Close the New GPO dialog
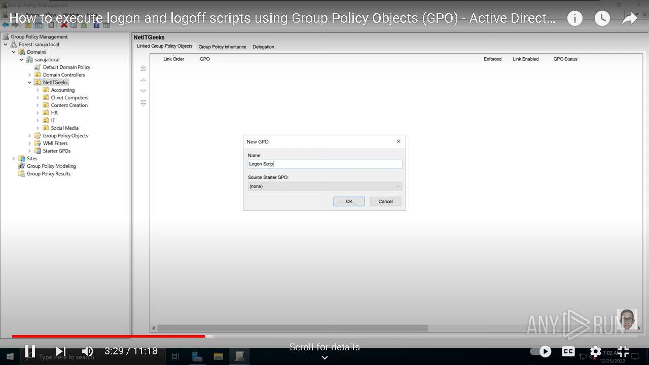Image resolution: width=649 pixels, height=365 pixels. click(x=398, y=141)
